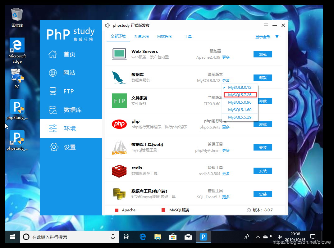This screenshot has height=248, width=334.
Task: Switch to the 网站程序 tab
Action: [165, 37]
